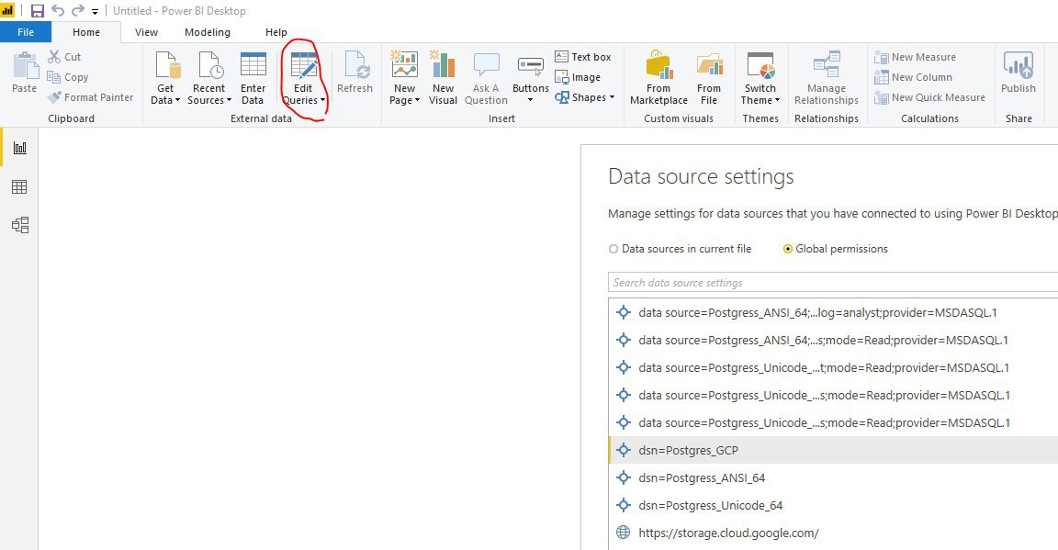
Task: Click the globe icon beside storage.cloud.google.com
Action: click(624, 533)
